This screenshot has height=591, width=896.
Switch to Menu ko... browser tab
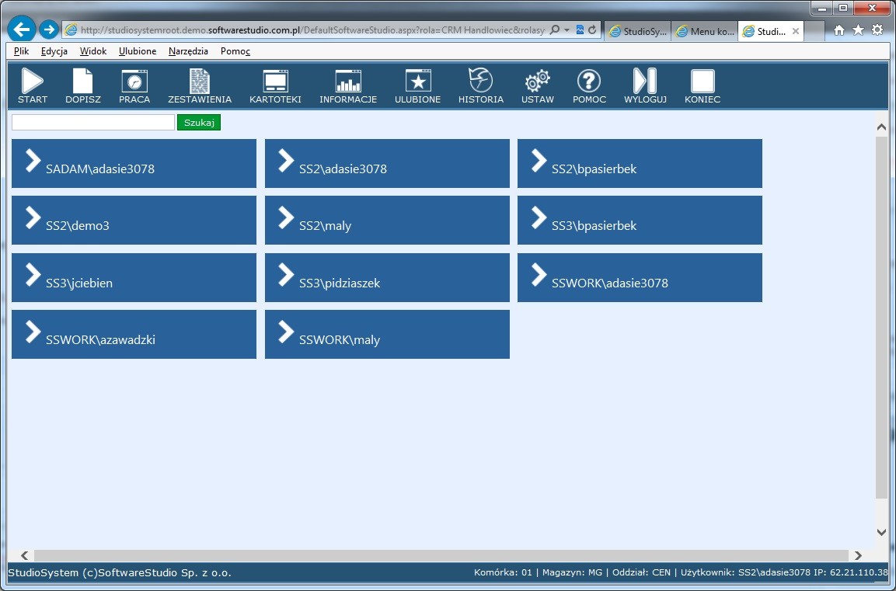(x=705, y=31)
